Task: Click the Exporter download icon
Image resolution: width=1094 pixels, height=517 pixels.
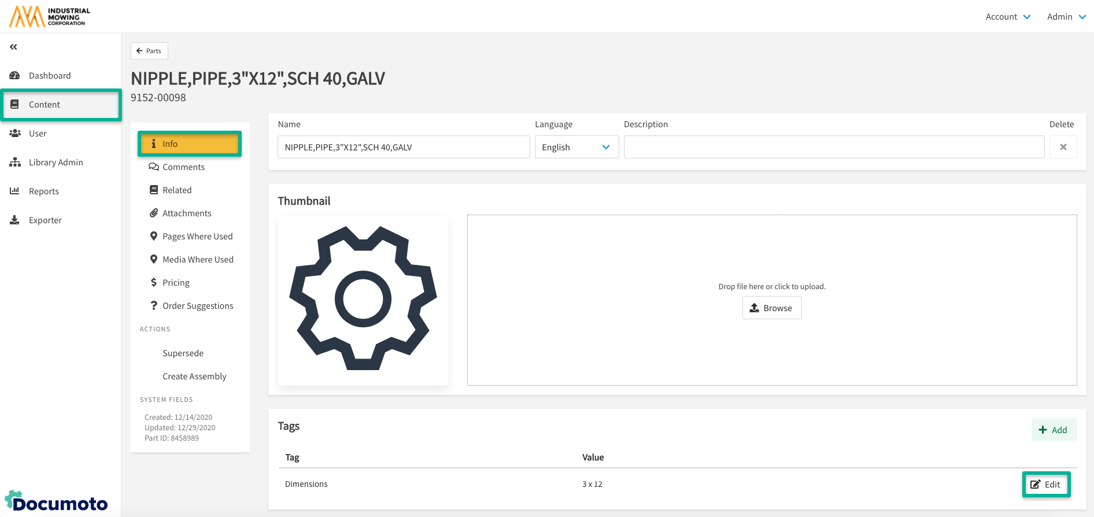Action: point(15,220)
